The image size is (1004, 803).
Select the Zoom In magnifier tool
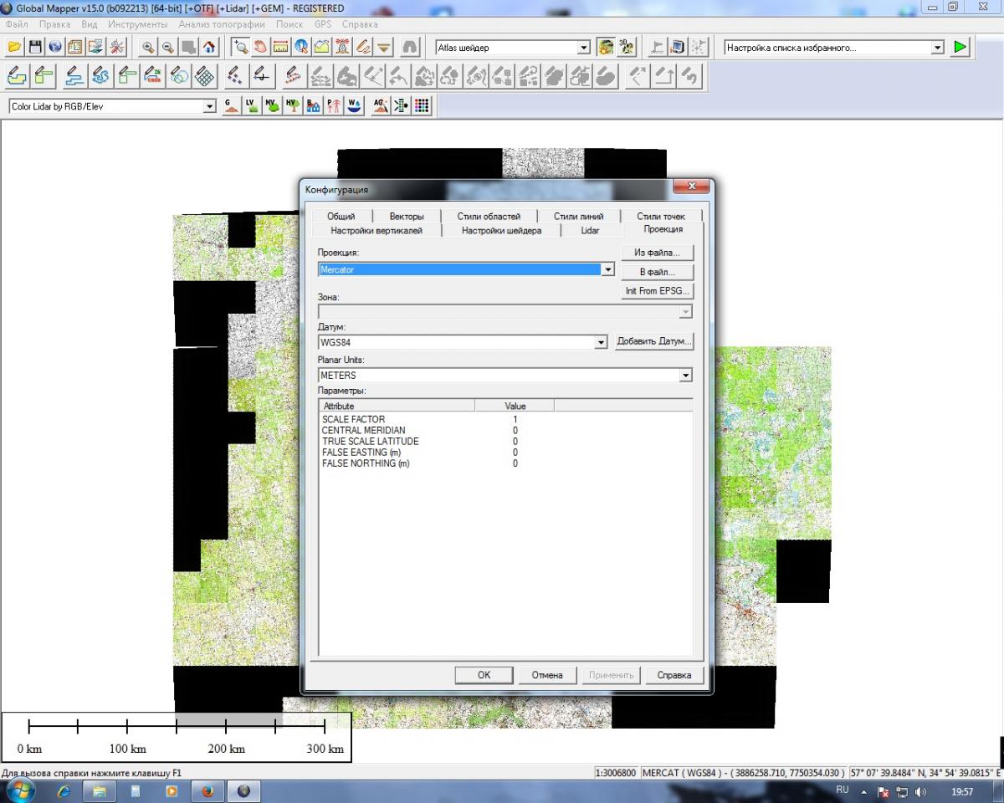tap(148, 48)
